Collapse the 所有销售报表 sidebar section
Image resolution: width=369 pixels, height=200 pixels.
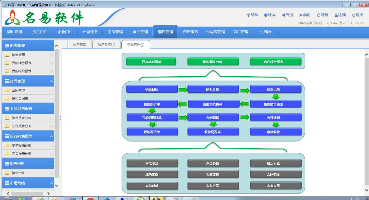(x=51, y=136)
